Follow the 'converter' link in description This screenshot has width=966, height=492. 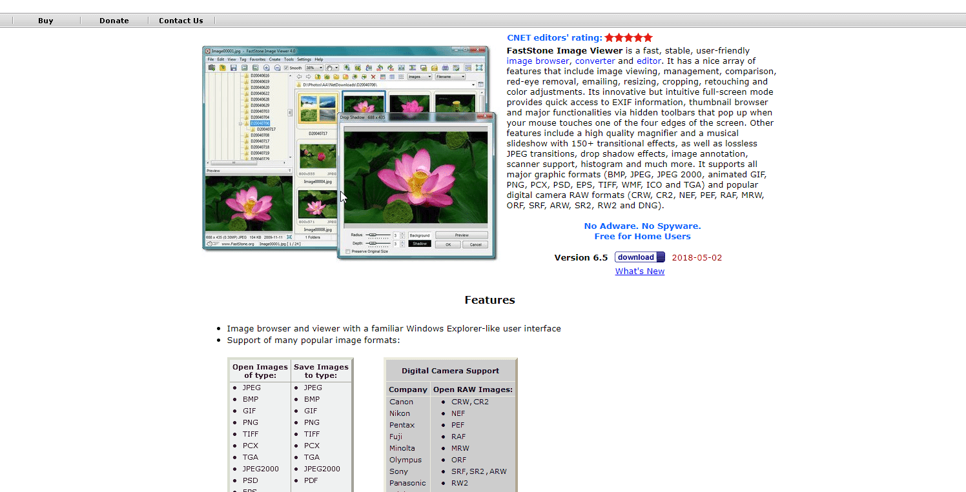595,61
